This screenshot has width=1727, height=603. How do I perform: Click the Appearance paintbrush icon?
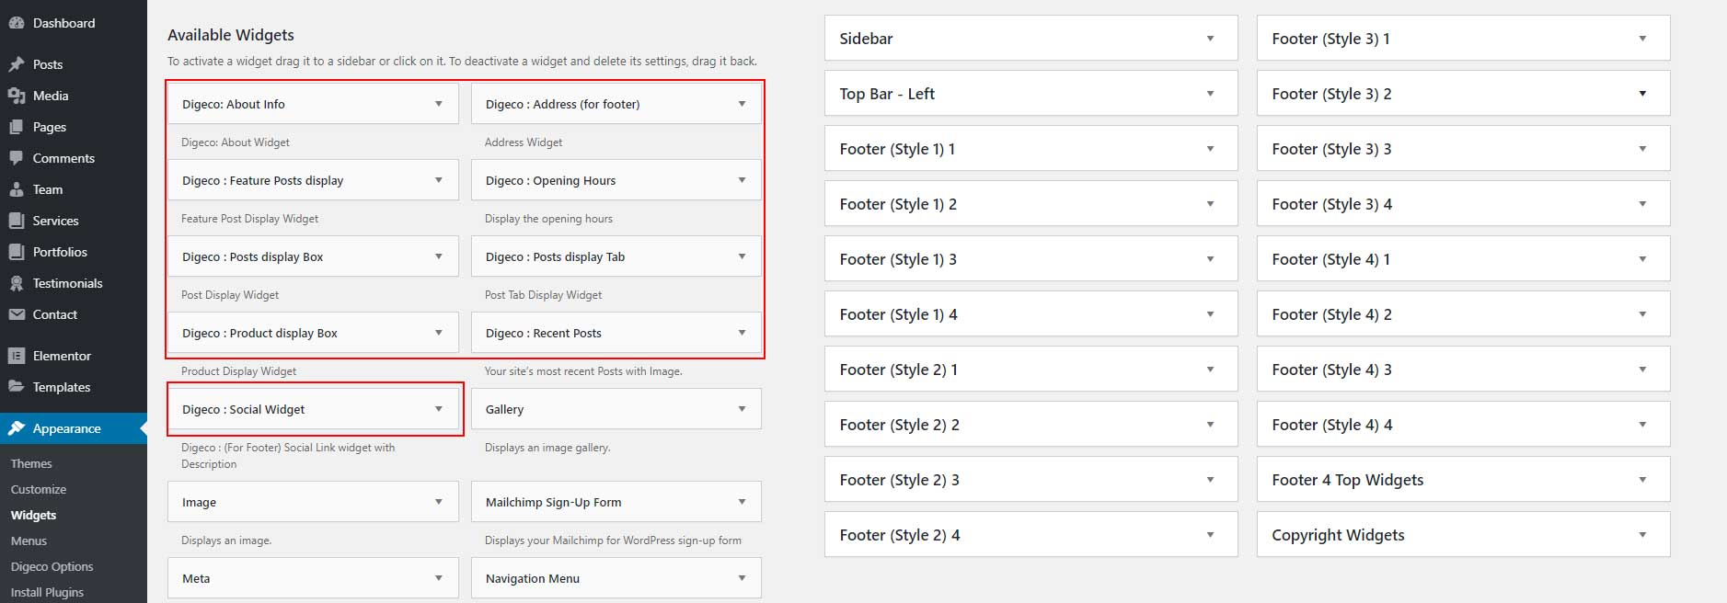pos(17,428)
